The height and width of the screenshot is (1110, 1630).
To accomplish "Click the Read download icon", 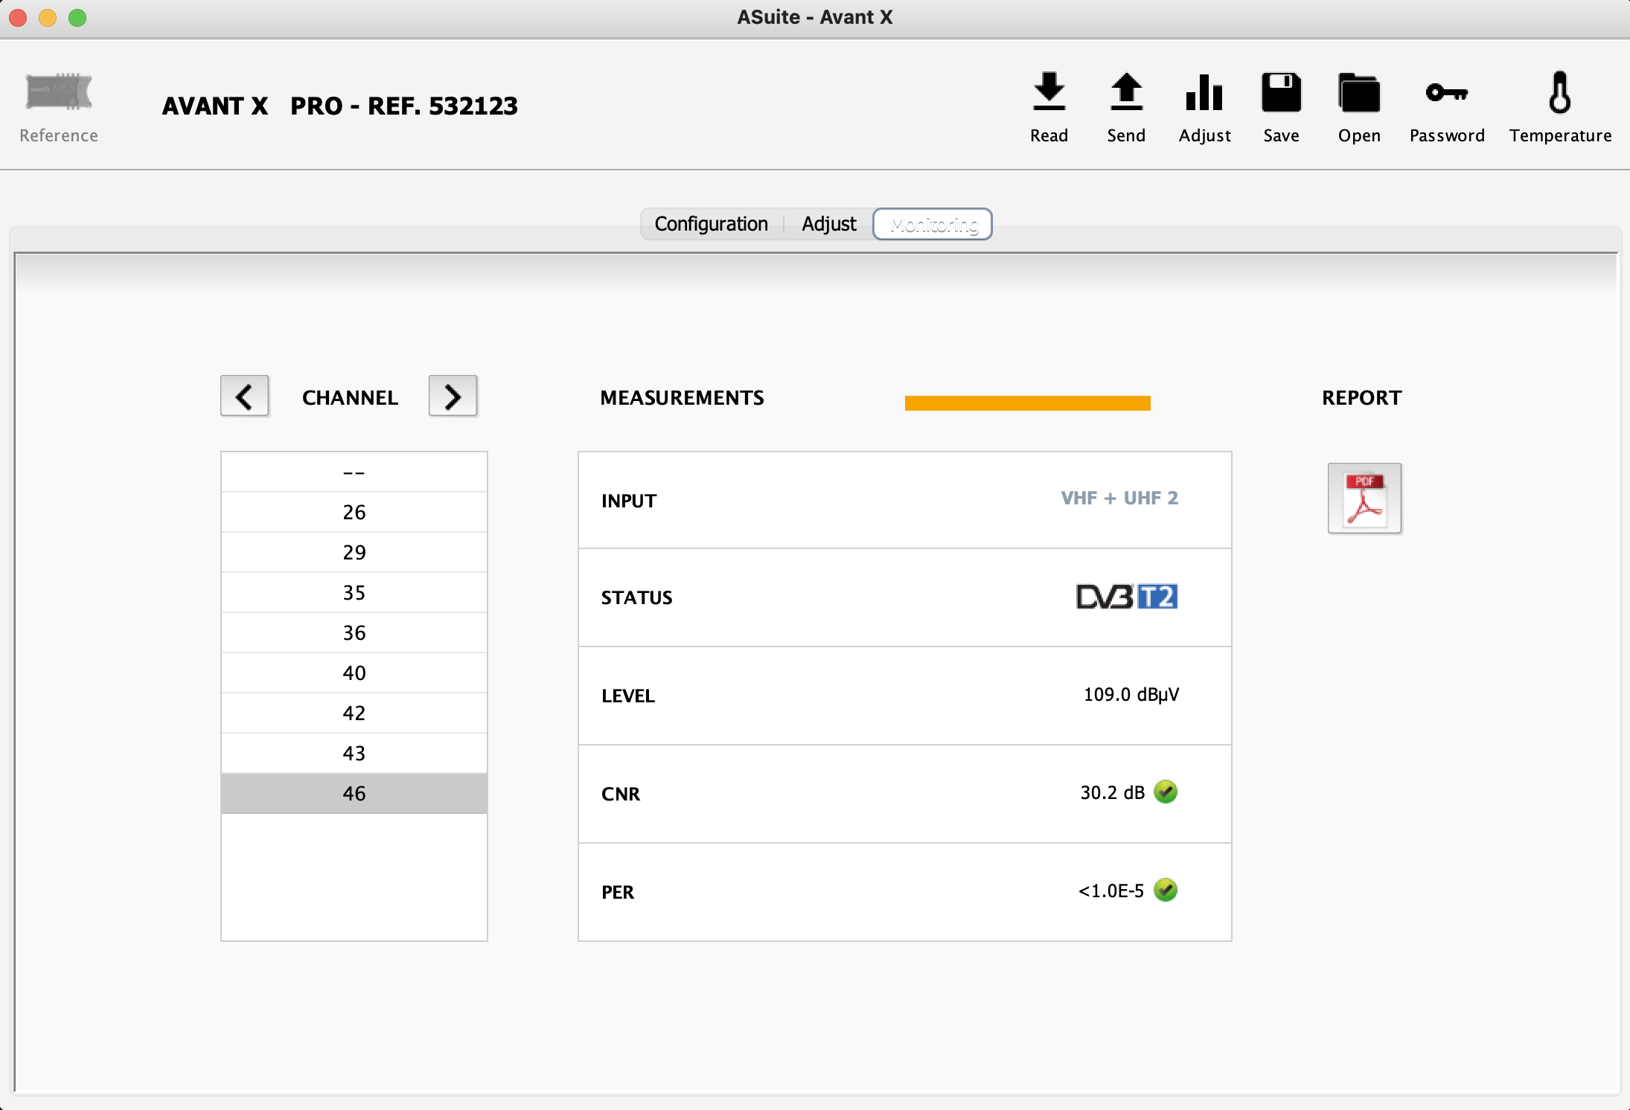I will (1049, 94).
